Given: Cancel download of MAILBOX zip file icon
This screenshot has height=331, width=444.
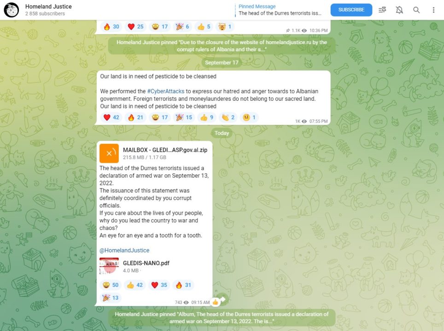Looking at the screenshot, I should click(x=109, y=154).
